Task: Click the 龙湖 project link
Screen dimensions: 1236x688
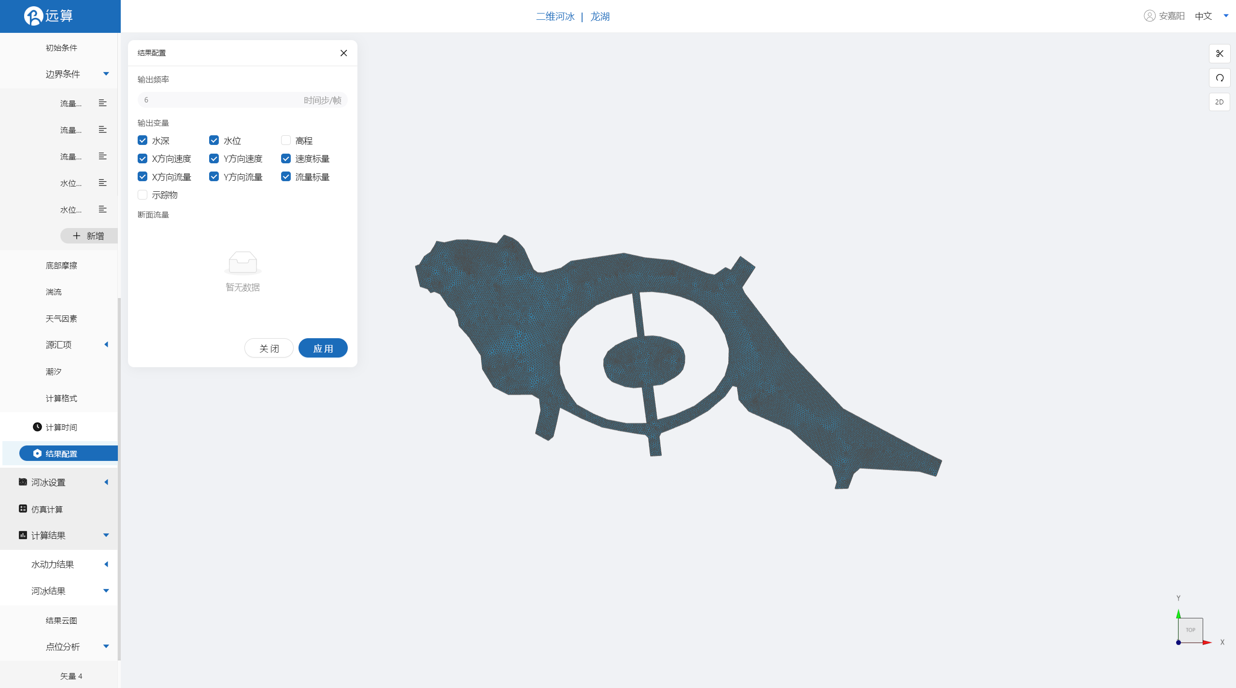Action: 600,16
